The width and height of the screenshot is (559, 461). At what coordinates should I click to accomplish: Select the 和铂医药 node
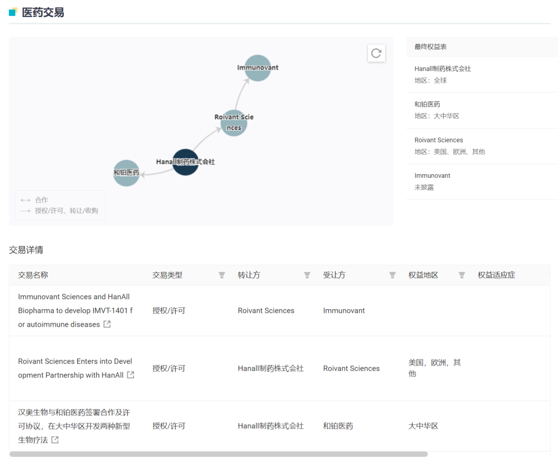126,173
